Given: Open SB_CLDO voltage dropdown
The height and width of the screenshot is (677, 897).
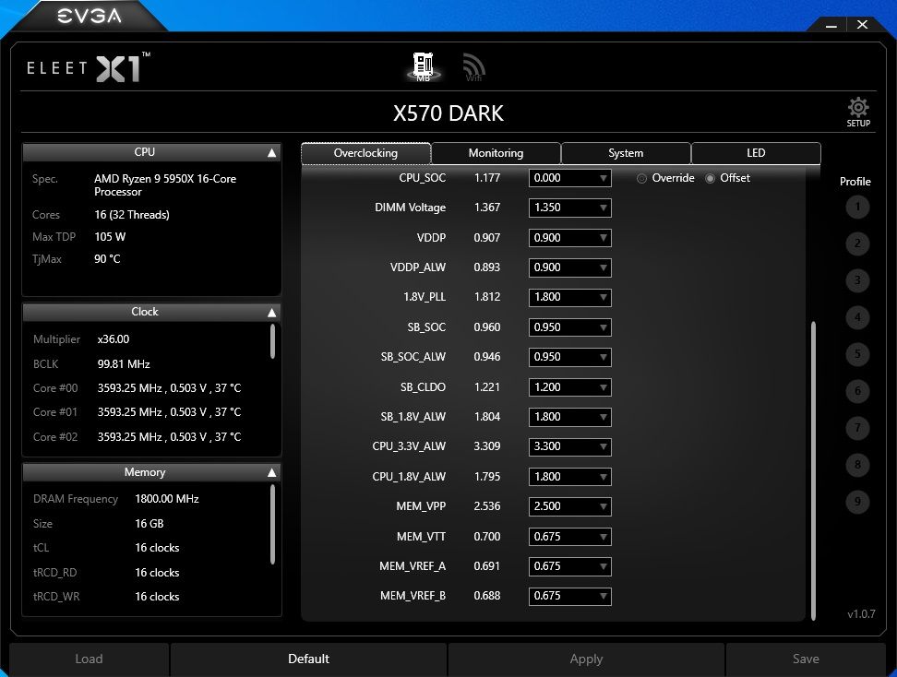Looking at the screenshot, I should (x=569, y=387).
